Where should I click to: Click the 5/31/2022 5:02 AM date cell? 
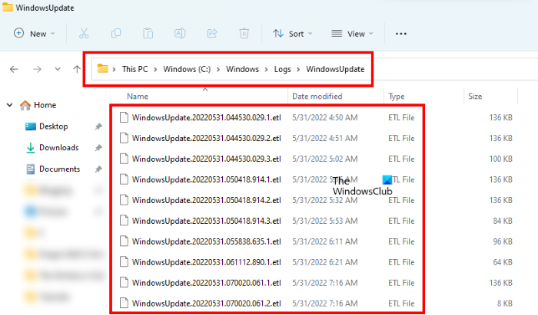pos(325,159)
